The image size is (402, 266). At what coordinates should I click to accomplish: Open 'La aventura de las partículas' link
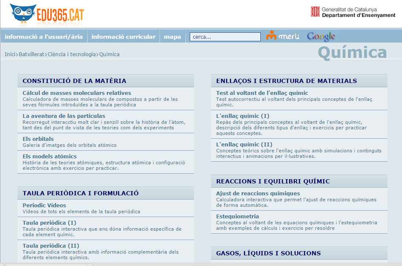pyautogui.click(x=64, y=116)
